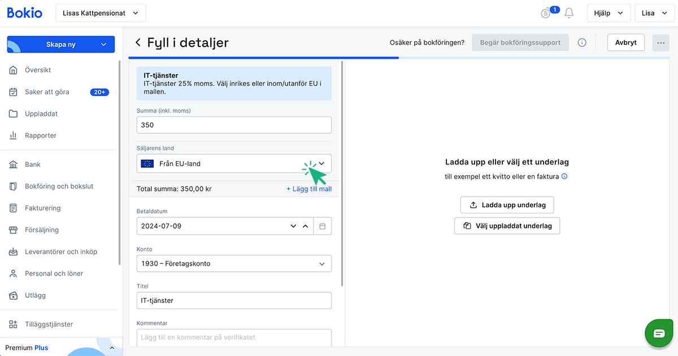
Task: Click the info icon after 'en faktura'
Action: tap(564, 176)
